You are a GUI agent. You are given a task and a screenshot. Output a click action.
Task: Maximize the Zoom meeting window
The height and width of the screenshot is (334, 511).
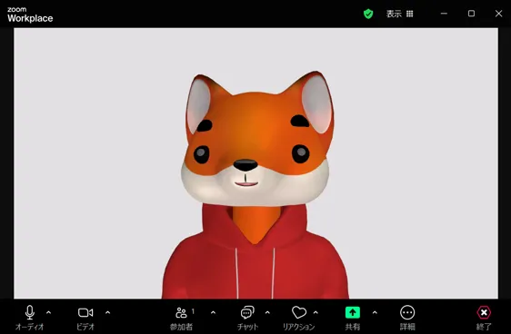[x=471, y=14]
